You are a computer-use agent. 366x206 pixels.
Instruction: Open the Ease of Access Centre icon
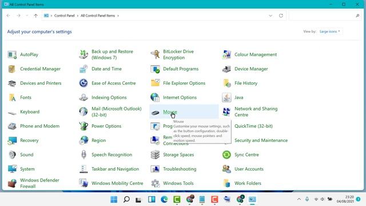pos(83,83)
